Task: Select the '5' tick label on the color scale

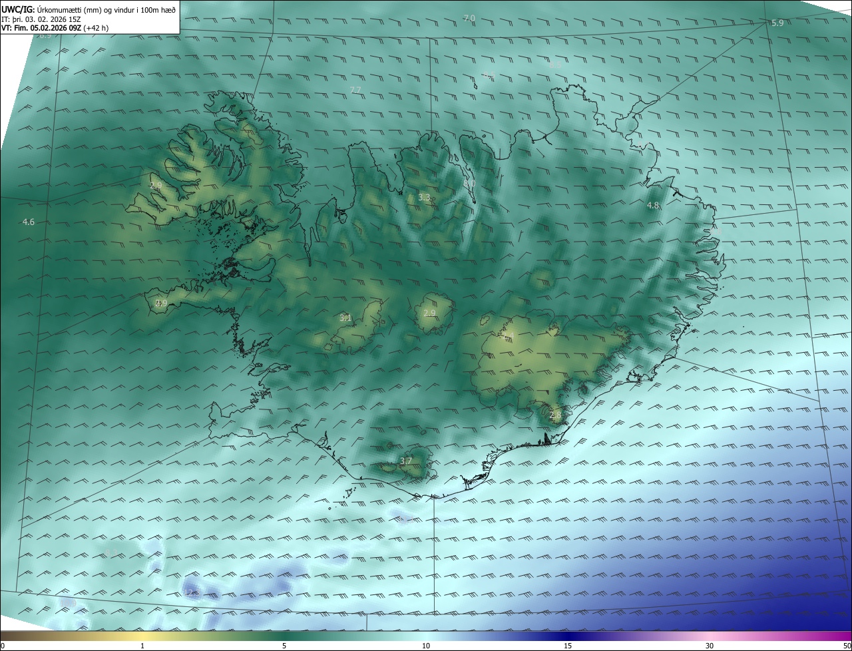Action: [284, 646]
